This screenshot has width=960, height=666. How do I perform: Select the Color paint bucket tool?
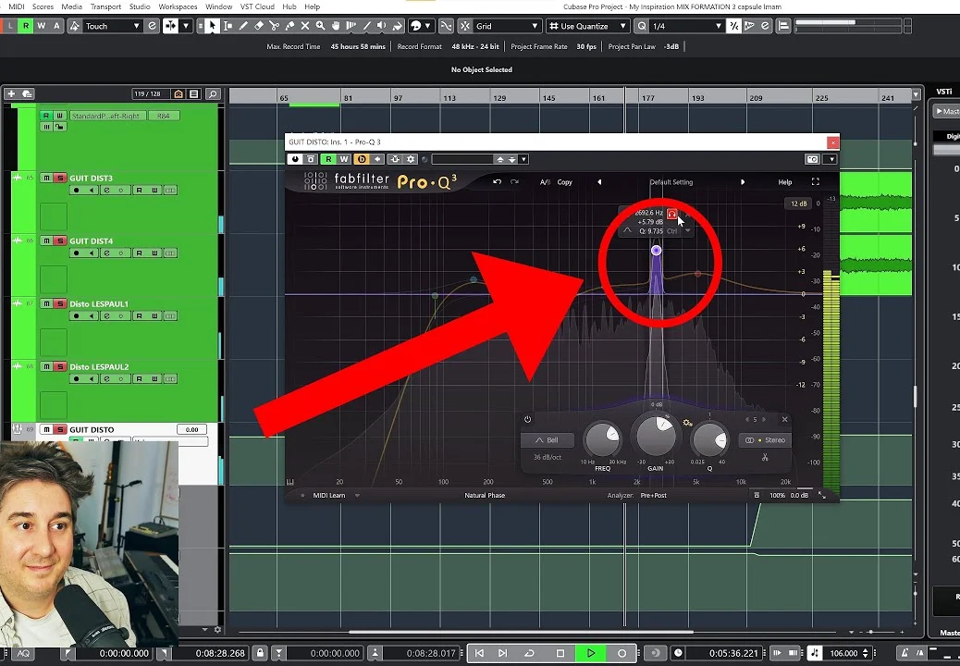pyautogui.click(x=397, y=26)
